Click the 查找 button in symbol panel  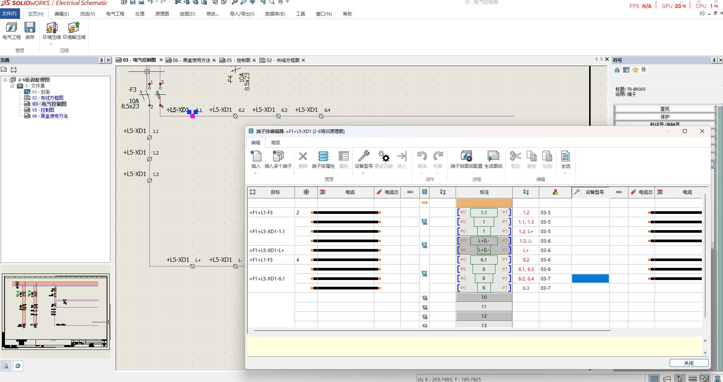[x=664, y=109]
